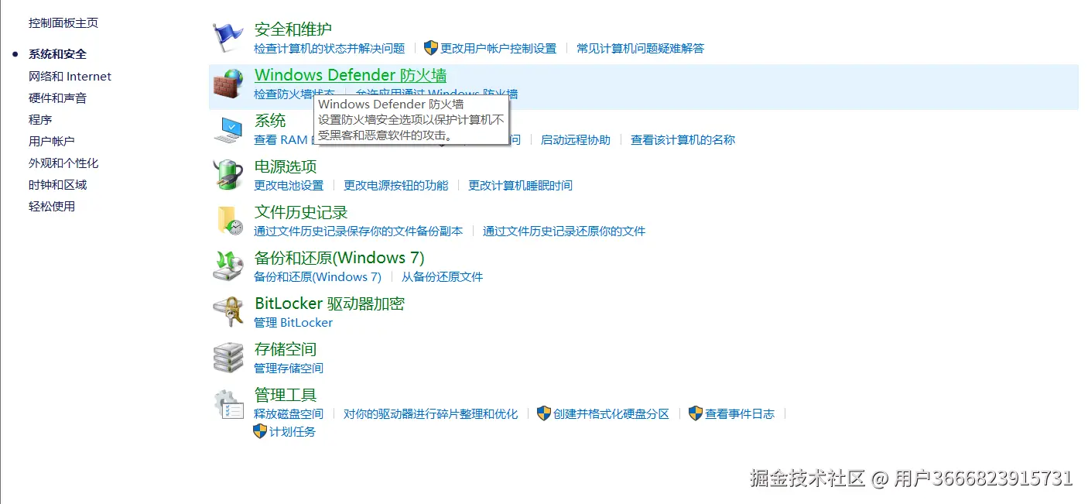Open the BitLocker 驱动器加密 heading
The image size is (1088, 504).
click(x=330, y=303)
